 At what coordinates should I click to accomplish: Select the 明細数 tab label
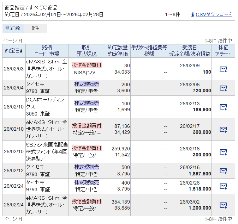pyautogui.click(x=13, y=28)
